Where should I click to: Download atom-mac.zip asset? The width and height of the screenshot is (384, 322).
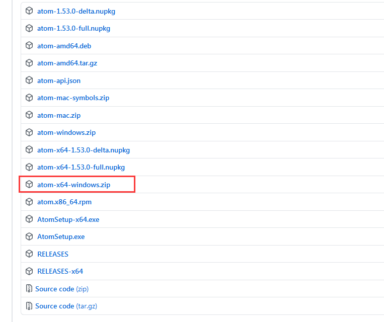coord(59,115)
